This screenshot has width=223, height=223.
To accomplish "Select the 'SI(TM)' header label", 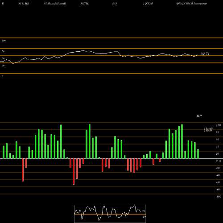I will coord(85,4).
